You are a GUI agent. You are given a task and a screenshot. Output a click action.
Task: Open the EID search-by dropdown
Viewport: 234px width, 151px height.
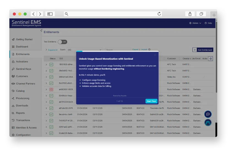[x=85, y=50]
